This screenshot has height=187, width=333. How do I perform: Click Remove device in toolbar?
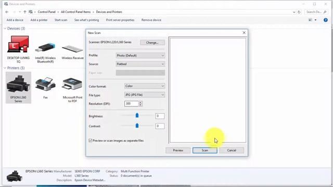click(x=151, y=20)
